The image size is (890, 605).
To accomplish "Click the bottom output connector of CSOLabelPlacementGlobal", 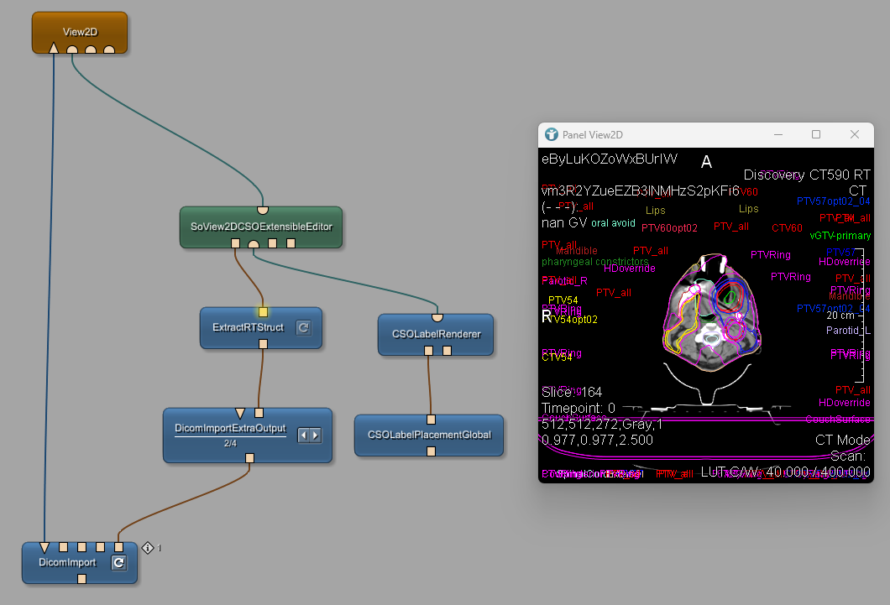I will [431, 451].
